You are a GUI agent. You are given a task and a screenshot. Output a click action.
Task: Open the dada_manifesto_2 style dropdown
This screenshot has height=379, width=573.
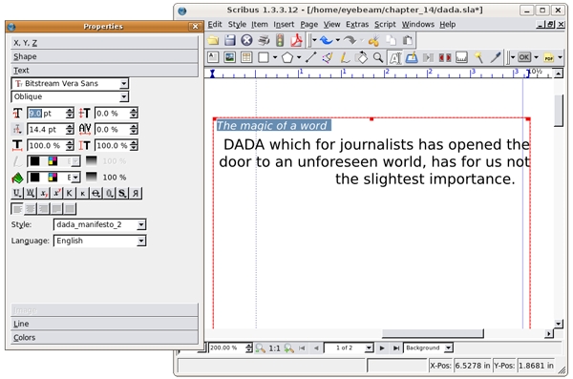pyautogui.click(x=99, y=224)
